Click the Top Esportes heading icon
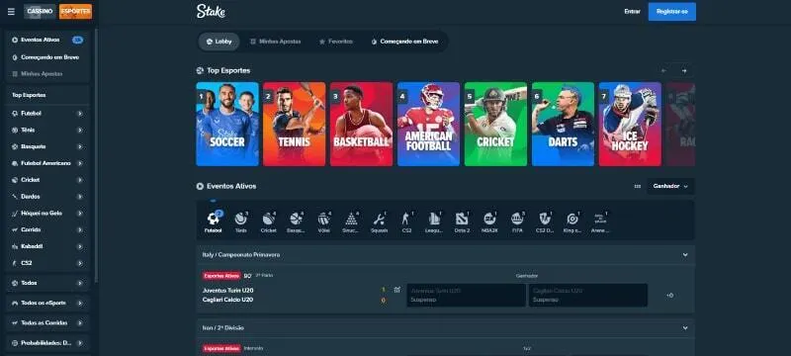791x356 pixels. [200, 70]
